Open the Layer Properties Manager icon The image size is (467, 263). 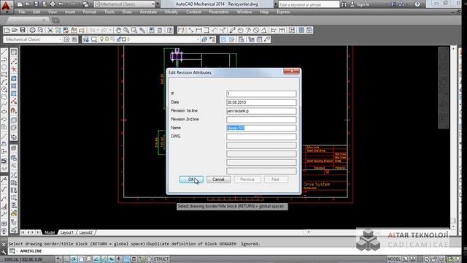86,39
